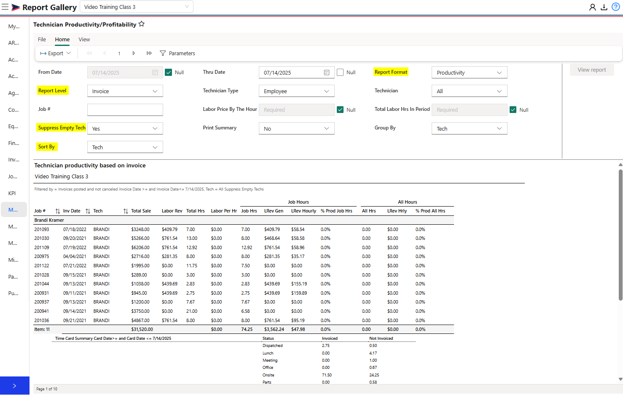Click the View report button
This screenshot has width=623, height=395.
592,70
